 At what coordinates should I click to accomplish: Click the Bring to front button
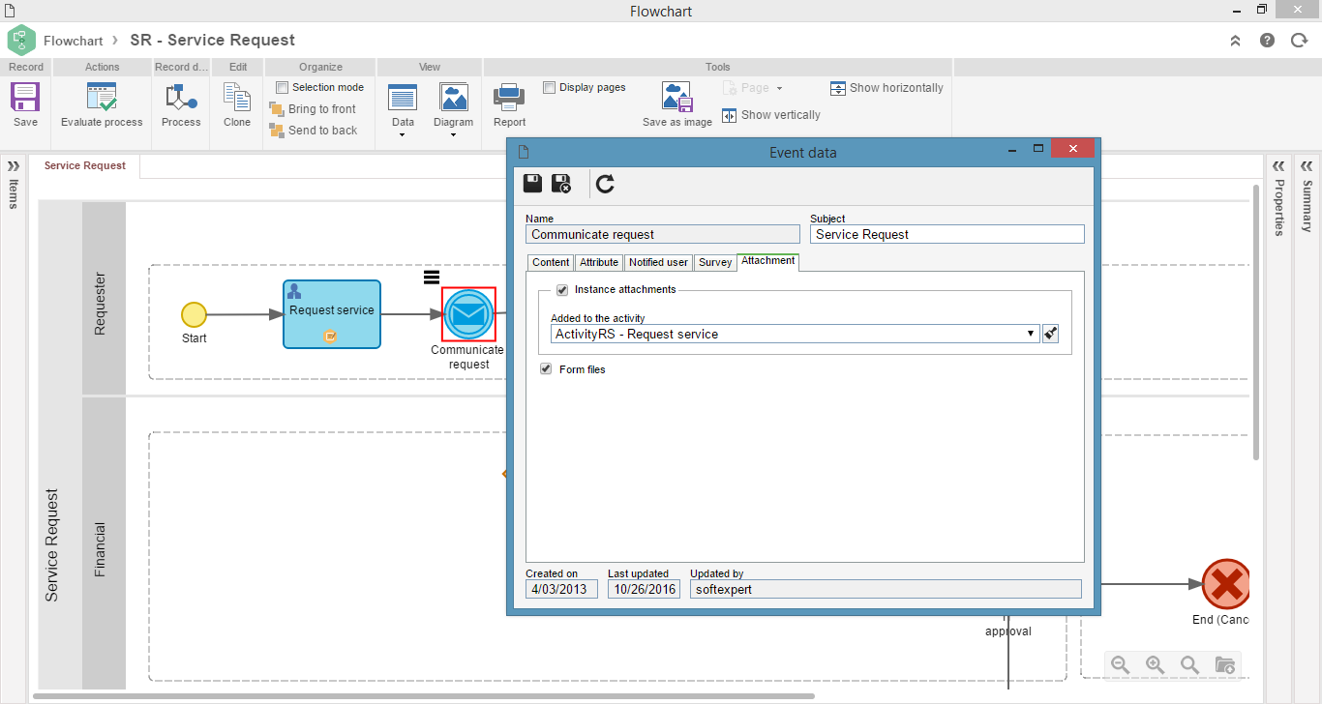coord(313,109)
